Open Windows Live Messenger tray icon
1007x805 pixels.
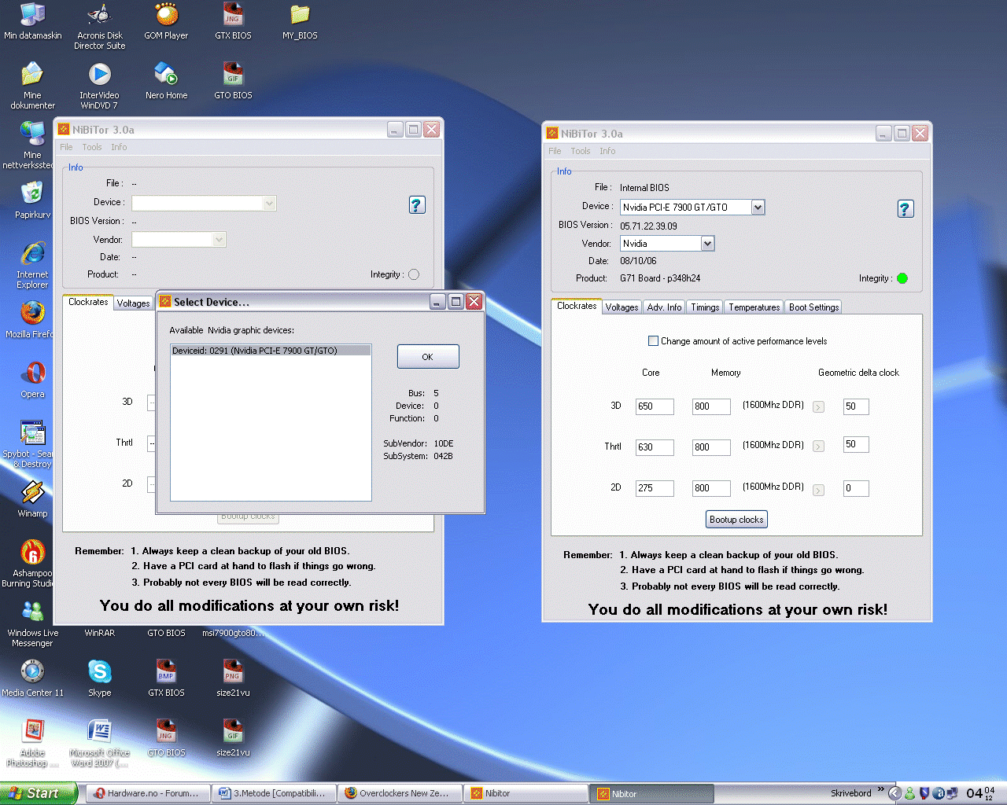click(x=910, y=793)
